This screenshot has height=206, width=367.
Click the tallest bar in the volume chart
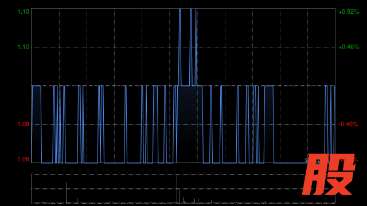coord(177,189)
